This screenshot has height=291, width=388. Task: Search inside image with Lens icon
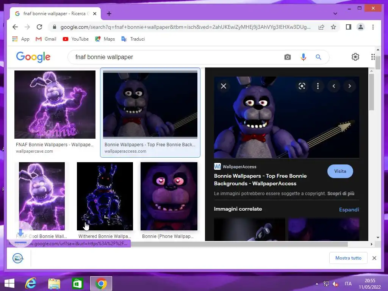[x=302, y=86]
